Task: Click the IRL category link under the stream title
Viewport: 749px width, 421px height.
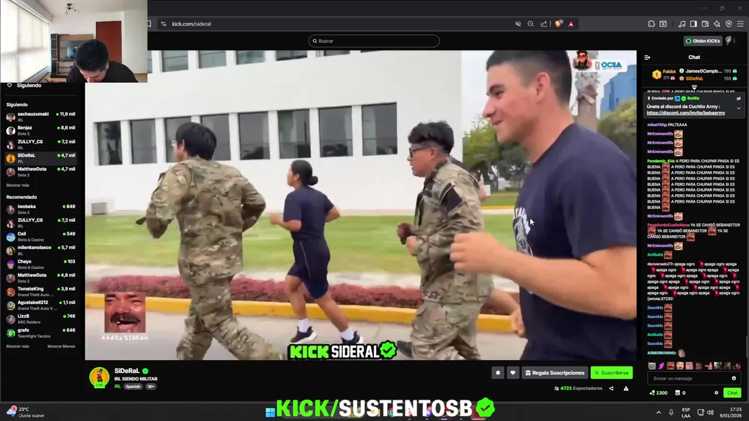Action: click(x=118, y=387)
